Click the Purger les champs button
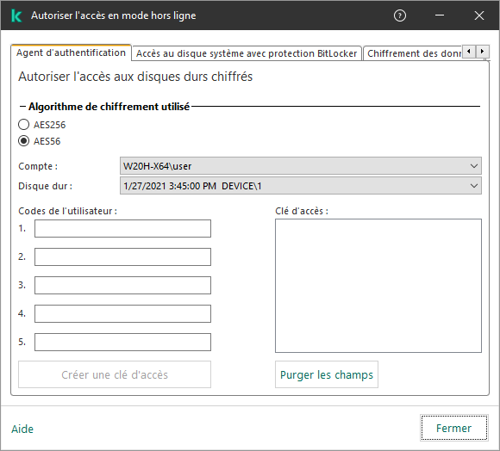Viewport: 500px width, 451px height. pos(327,374)
